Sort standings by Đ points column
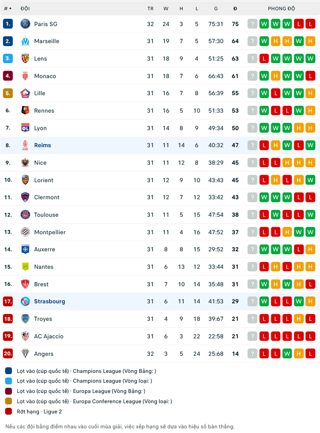Screen dimensions: 320x433 tap(235, 8)
